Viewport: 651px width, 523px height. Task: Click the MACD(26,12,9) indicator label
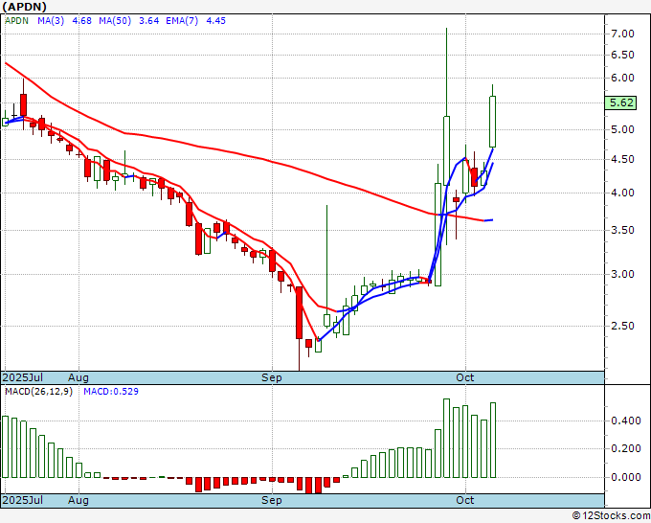point(38,392)
